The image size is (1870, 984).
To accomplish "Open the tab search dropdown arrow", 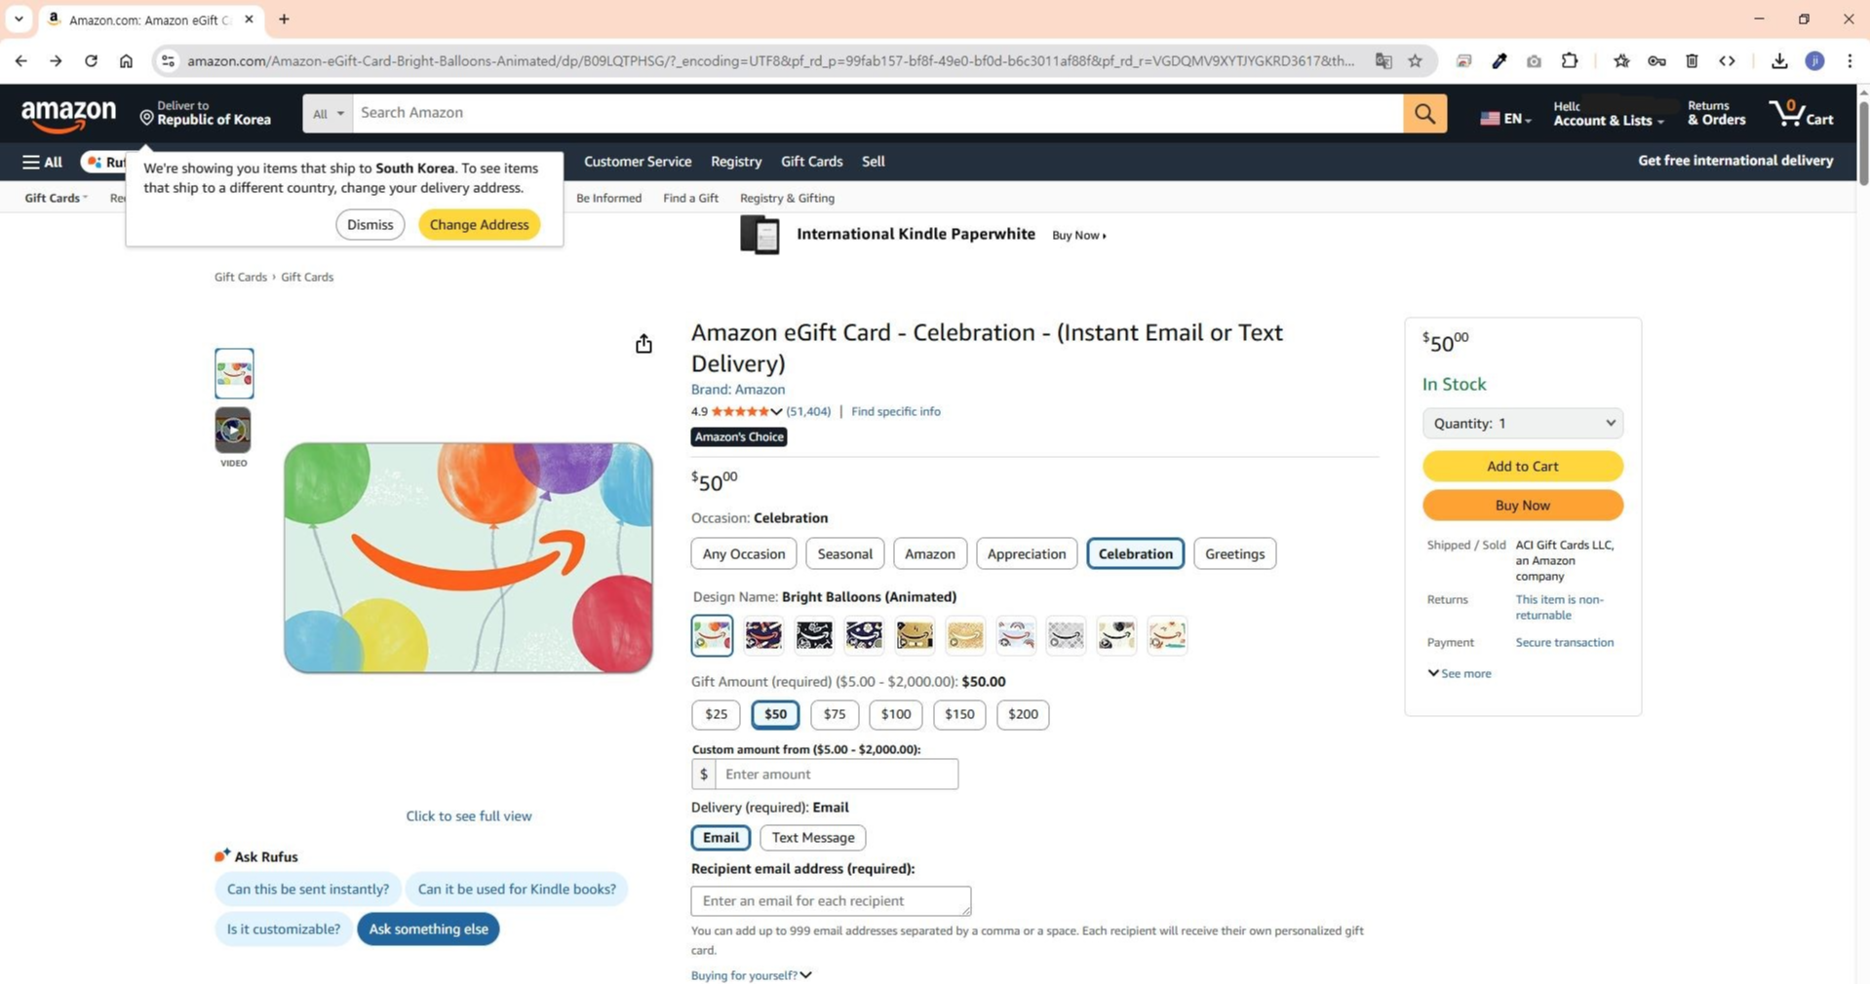I will [x=19, y=19].
